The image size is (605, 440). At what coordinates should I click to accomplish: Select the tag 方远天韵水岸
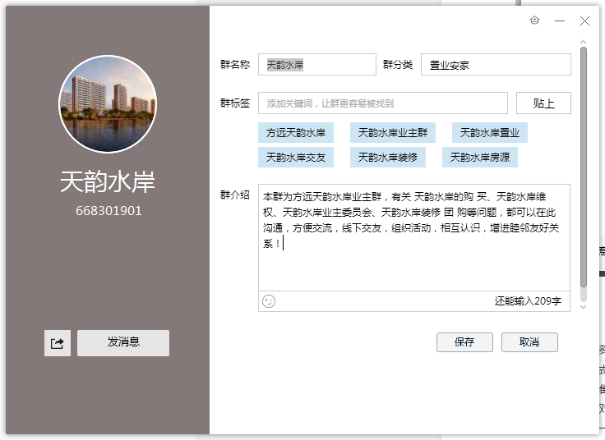pos(296,133)
